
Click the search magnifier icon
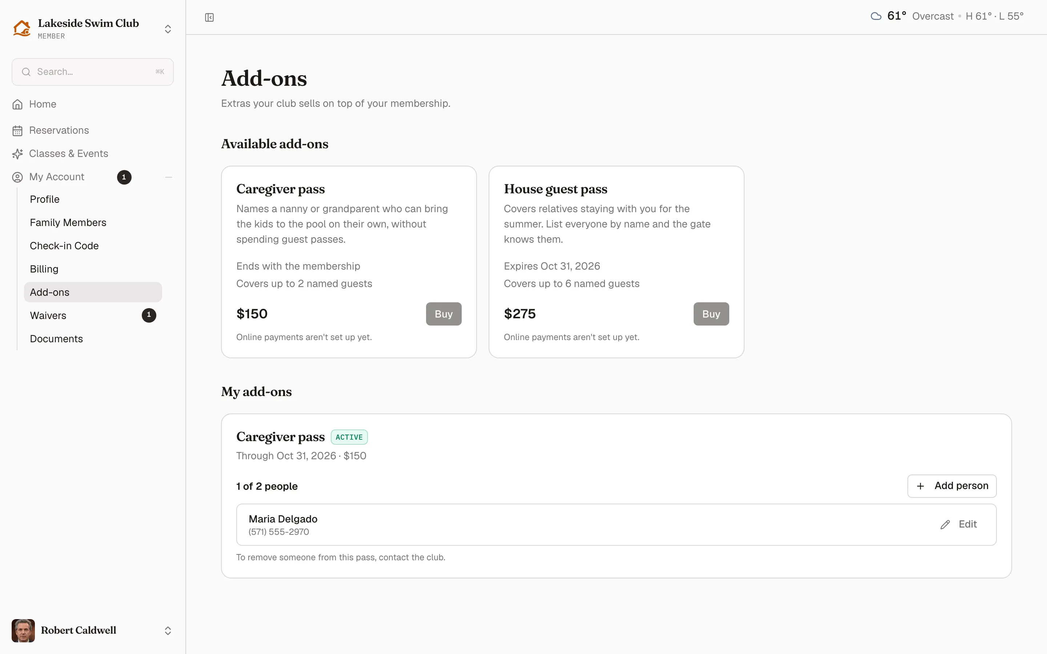tap(27, 72)
